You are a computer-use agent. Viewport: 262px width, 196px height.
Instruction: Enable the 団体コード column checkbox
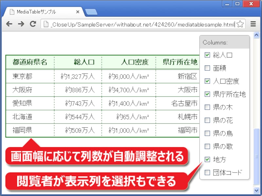207,172
